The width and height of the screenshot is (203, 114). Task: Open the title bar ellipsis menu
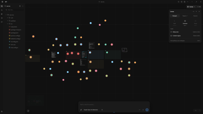click(188, 2)
